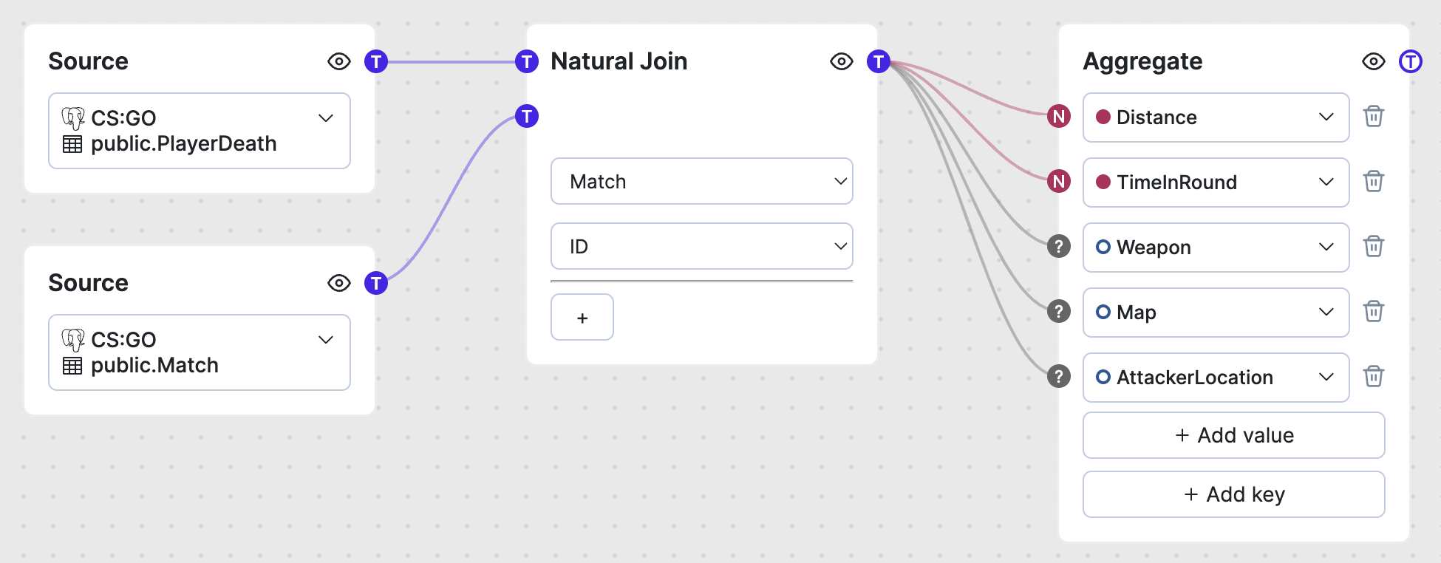1441x563 pixels.
Task: Expand the ID column dropdown
Action: 702,247
